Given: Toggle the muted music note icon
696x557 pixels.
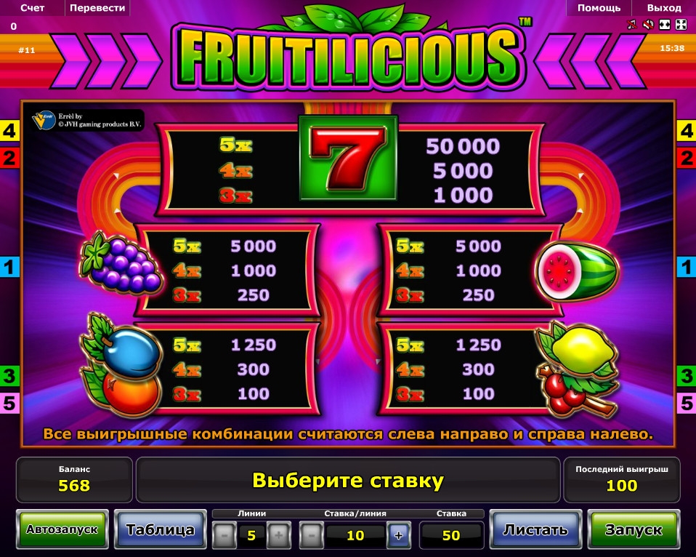Looking at the screenshot, I should [x=631, y=25].
